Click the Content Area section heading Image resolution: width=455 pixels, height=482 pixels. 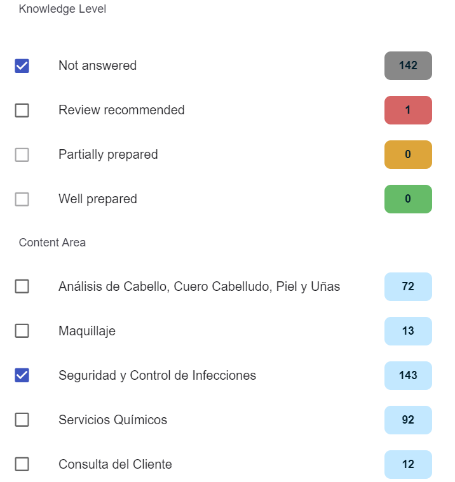tap(52, 243)
